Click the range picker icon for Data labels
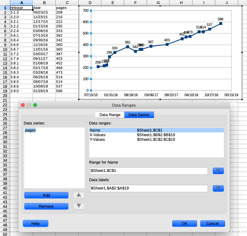 [x=218, y=188]
